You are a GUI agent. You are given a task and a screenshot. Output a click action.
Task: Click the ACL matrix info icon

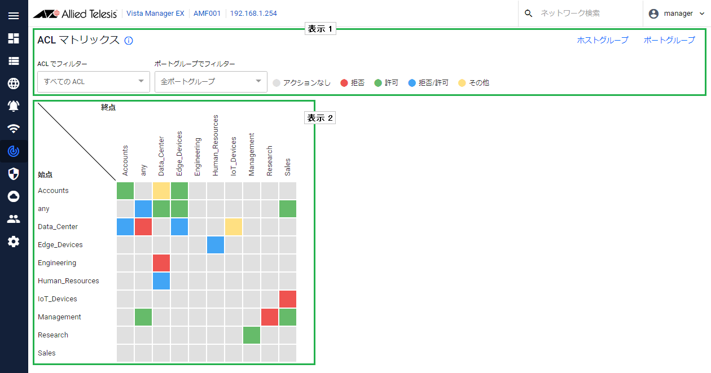tap(129, 41)
